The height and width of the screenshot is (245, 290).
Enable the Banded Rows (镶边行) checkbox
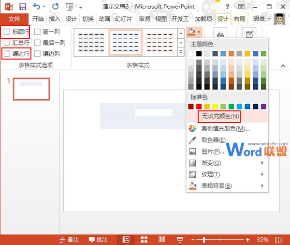pos(7,54)
